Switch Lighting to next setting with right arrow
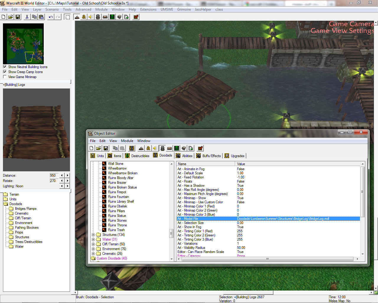Screen dimensions: 378x303 click(68, 186)
